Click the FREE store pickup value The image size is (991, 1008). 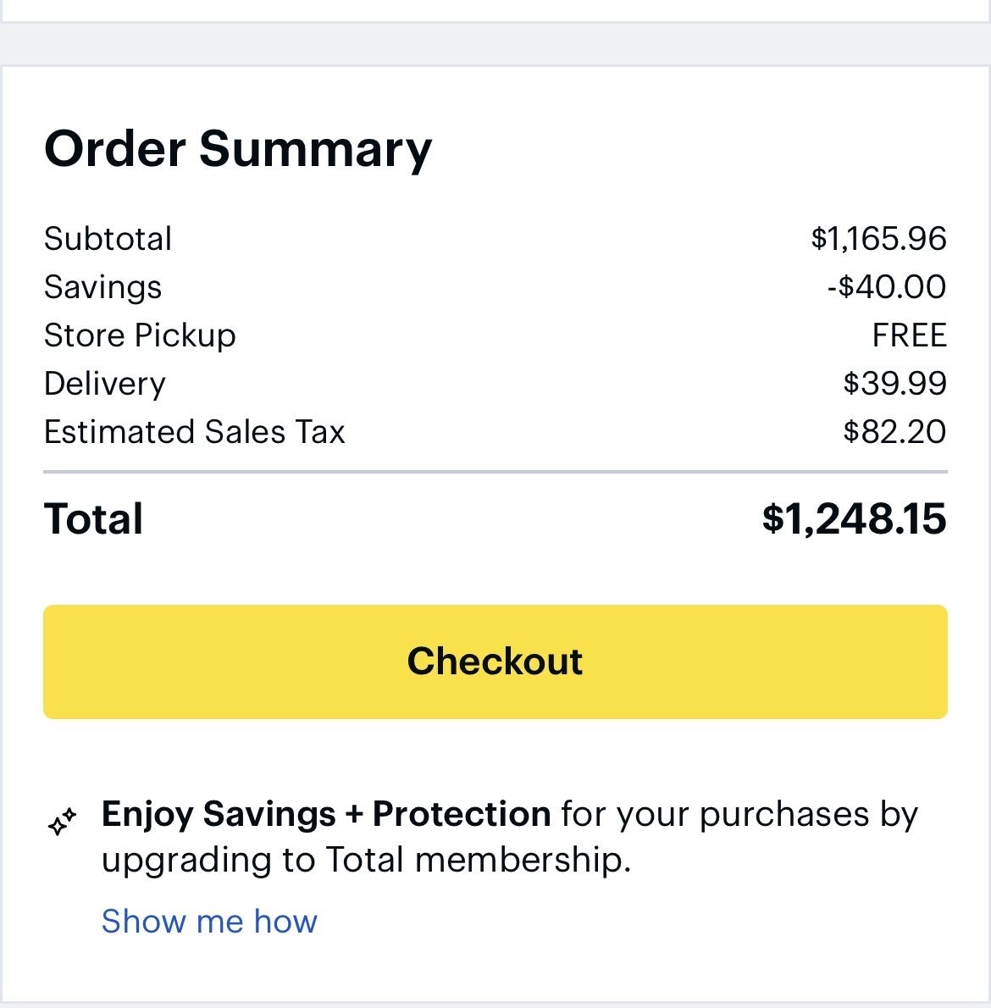909,335
